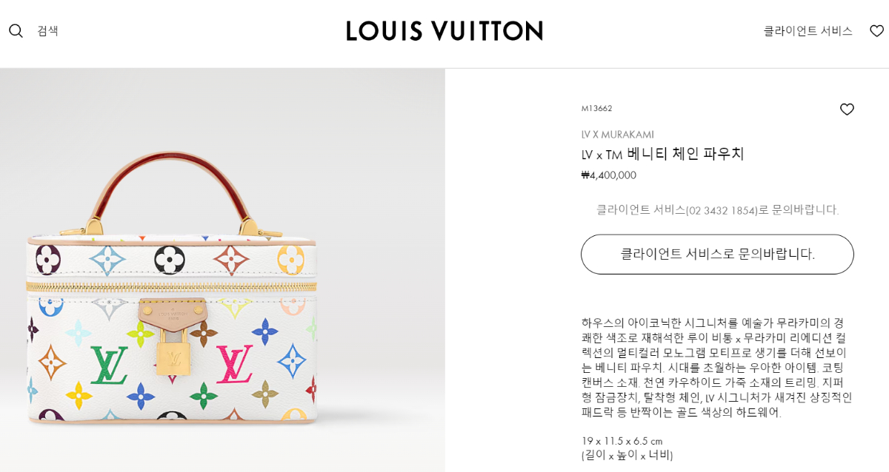
Task: Add product to wishlist heart toggle
Action: (847, 109)
